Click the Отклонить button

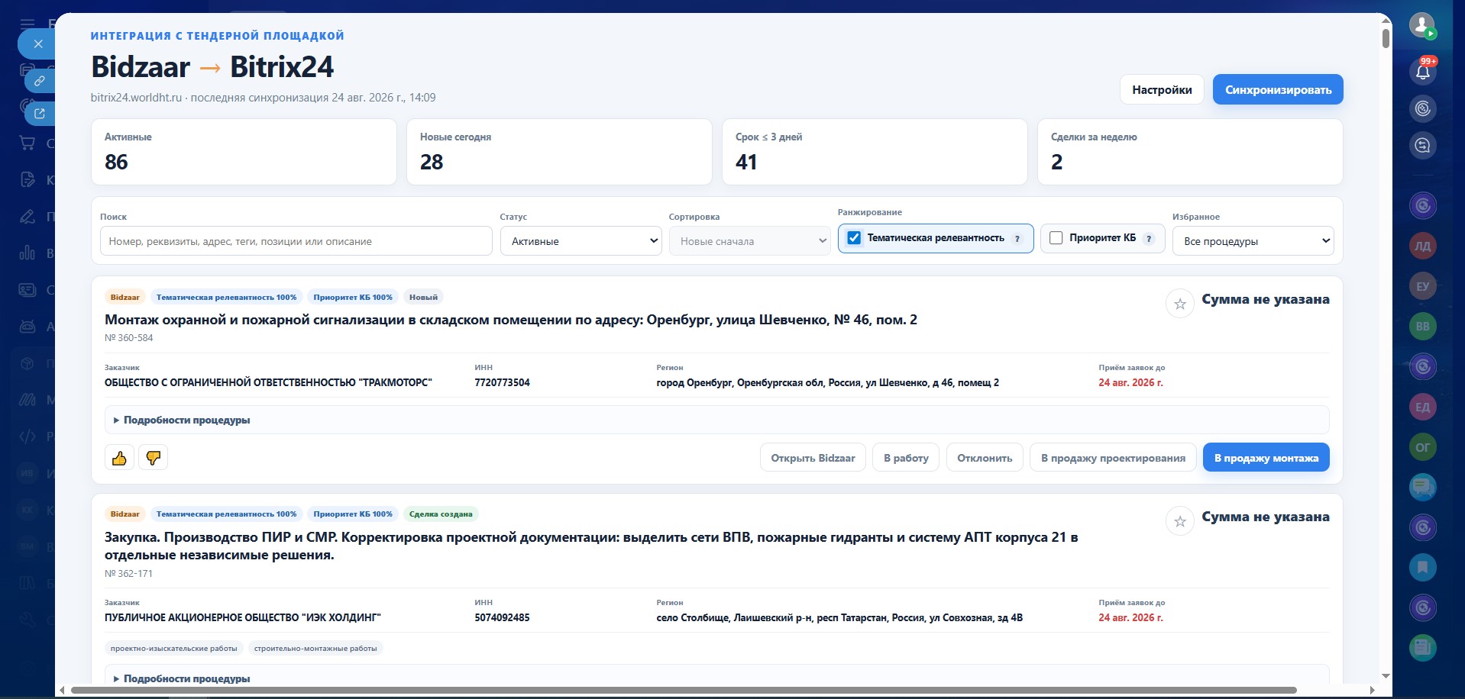(x=985, y=458)
